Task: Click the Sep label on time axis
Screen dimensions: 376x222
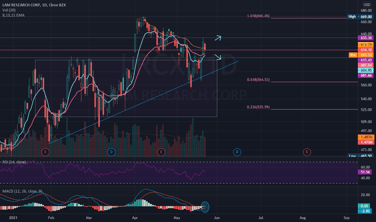Action: tap(347, 218)
